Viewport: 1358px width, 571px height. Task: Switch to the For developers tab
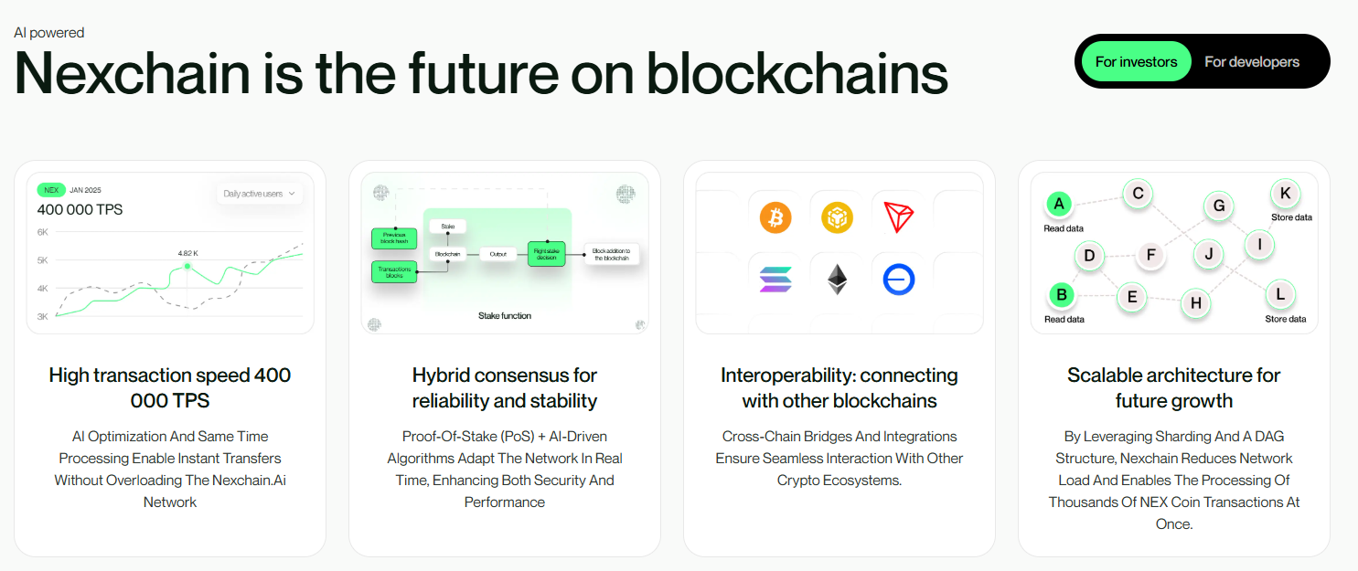pyautogui.click(x=1252, y=61)
